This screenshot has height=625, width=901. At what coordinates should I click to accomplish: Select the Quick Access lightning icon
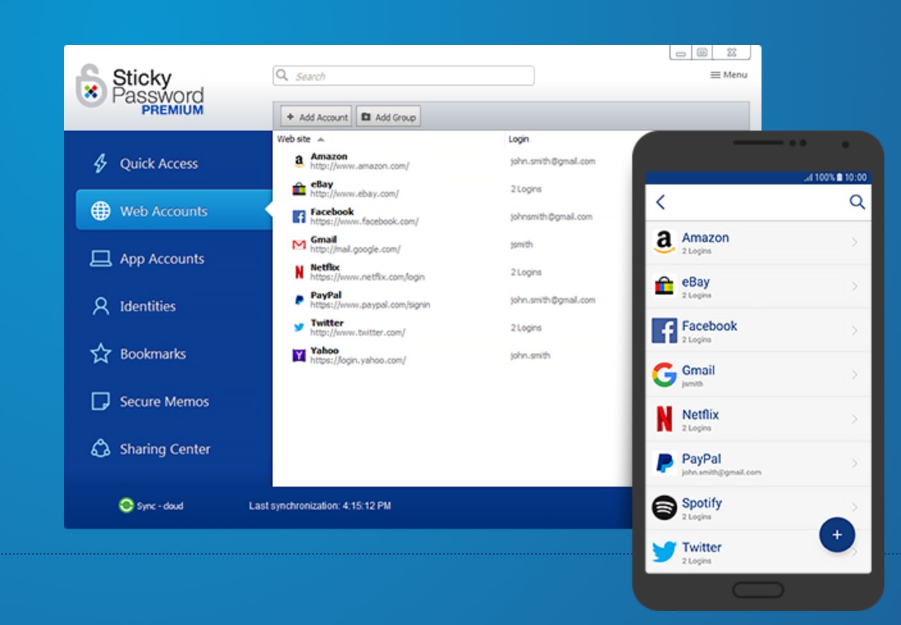(99, 163)
